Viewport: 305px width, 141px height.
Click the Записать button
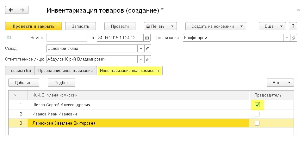(81, 26)
